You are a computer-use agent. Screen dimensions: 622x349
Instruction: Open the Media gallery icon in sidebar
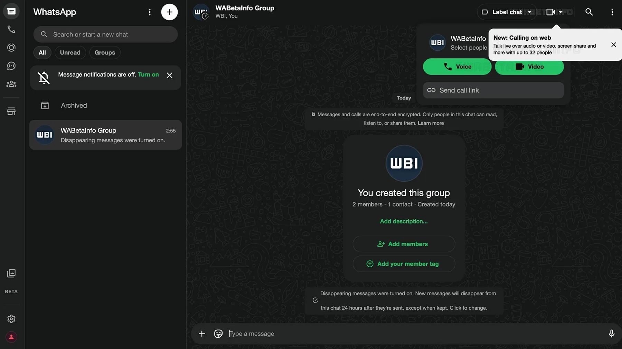11,273
